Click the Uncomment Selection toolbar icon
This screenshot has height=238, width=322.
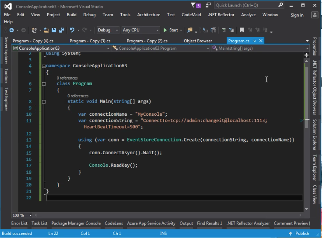(231, 30)
